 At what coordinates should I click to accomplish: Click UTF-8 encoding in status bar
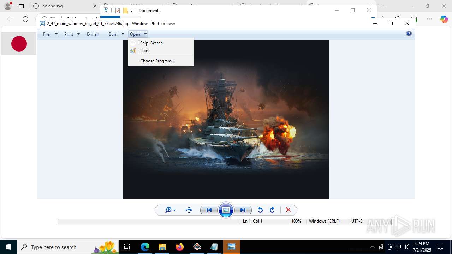pos(357,221)
